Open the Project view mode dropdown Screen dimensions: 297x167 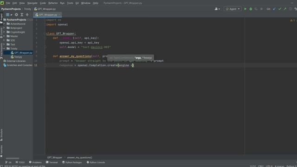tap(9, 15)
